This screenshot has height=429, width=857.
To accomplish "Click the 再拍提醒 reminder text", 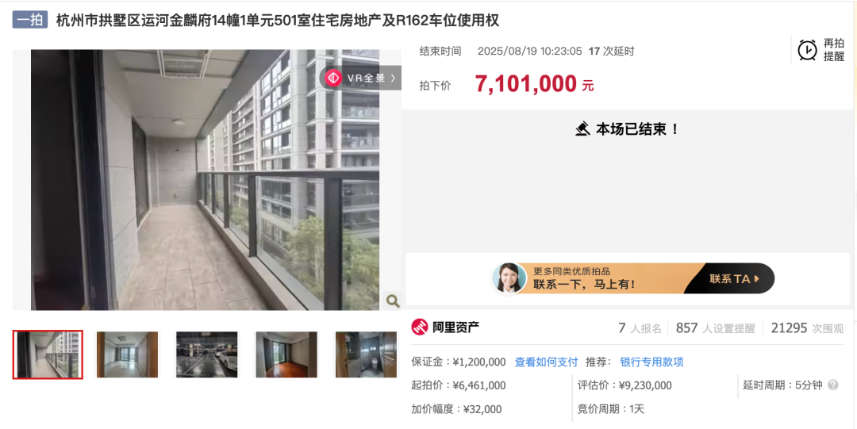I will 834,50.
